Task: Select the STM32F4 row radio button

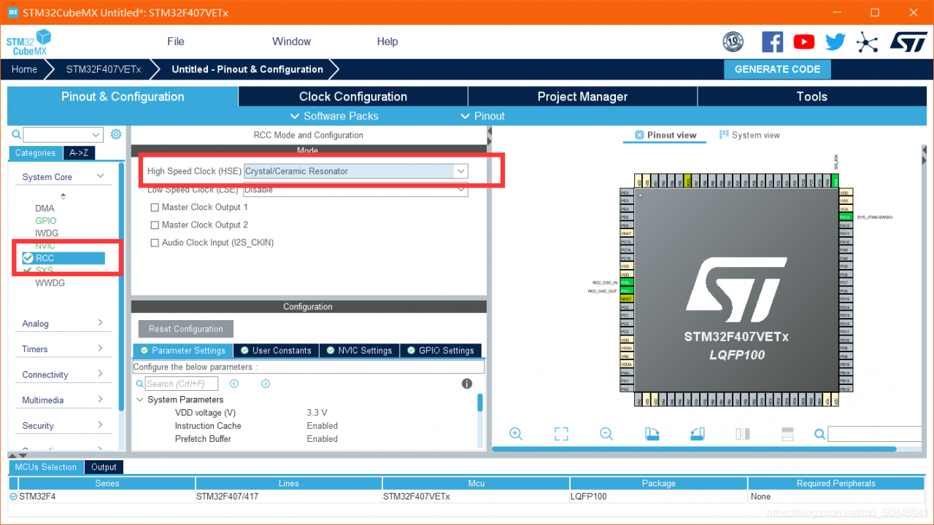Action: point(13,497)
